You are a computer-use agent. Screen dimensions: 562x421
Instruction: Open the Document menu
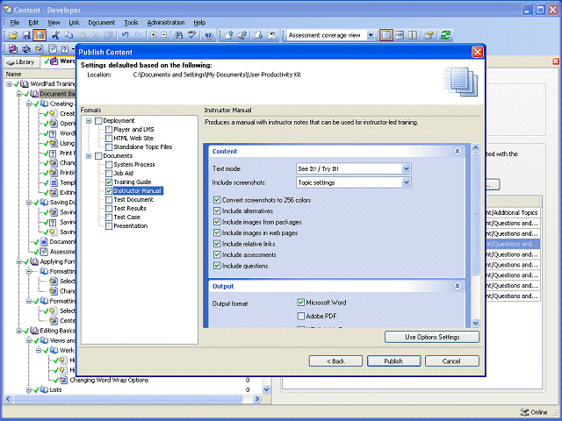click(102, 23)
